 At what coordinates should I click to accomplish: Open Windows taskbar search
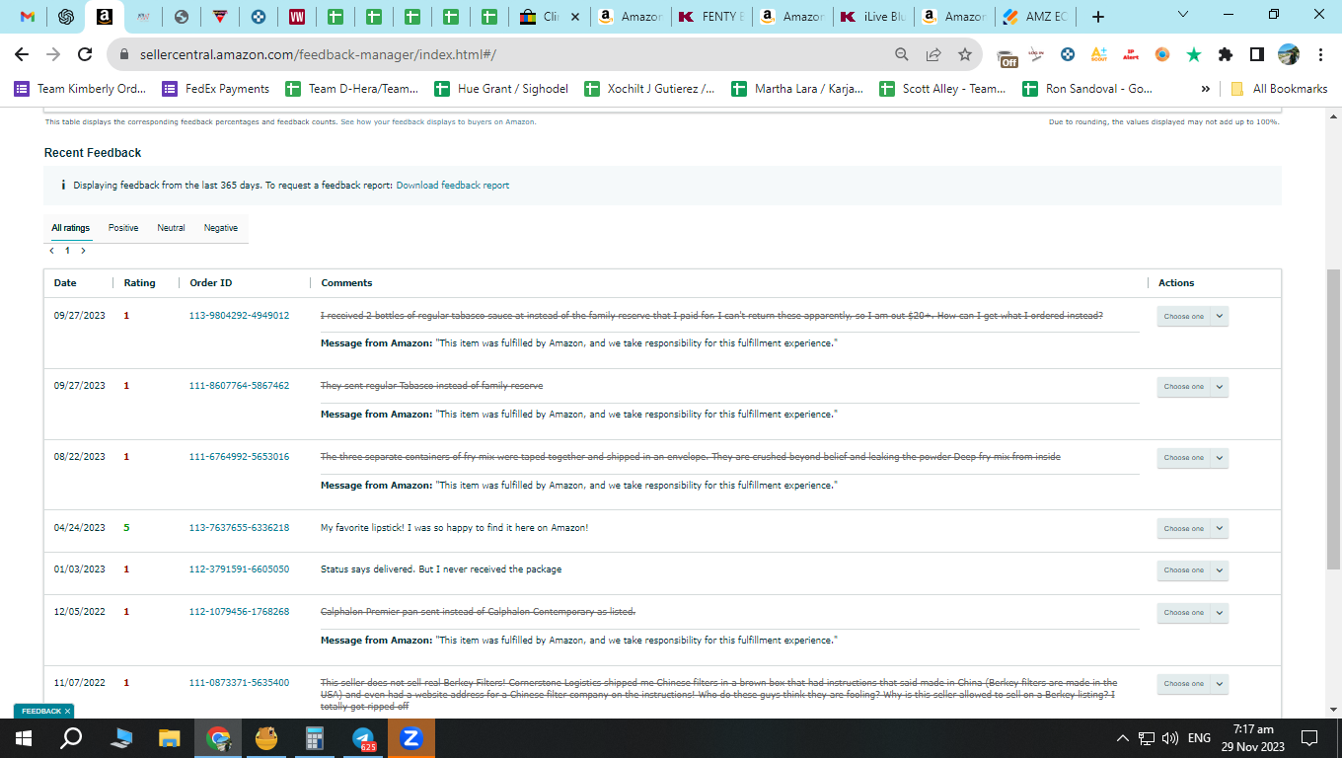pos(72,737)
